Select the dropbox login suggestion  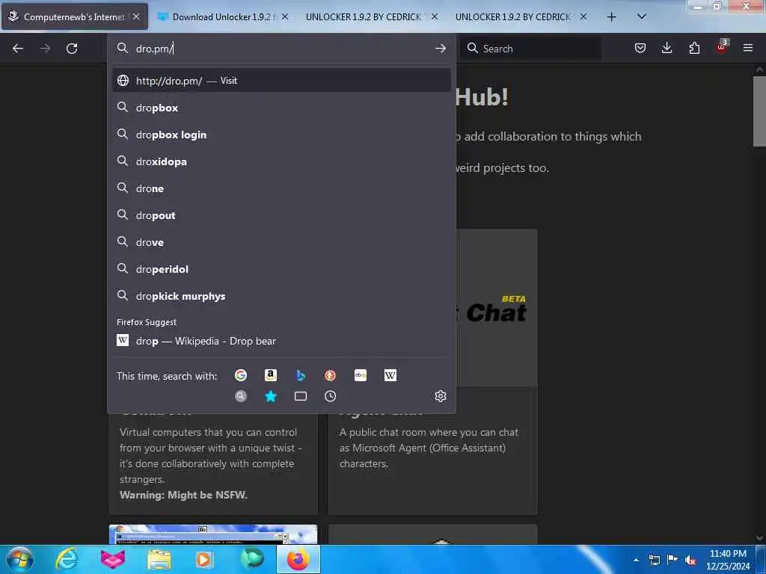(281, 135)
